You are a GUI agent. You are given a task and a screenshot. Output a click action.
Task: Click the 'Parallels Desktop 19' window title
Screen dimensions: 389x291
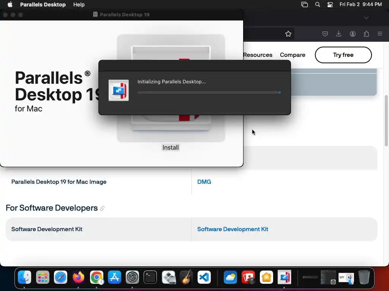(x=125, y=15)
